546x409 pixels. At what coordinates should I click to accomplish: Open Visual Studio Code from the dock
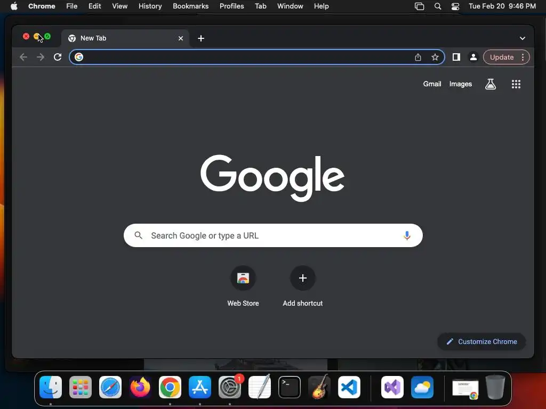point(349,387)
